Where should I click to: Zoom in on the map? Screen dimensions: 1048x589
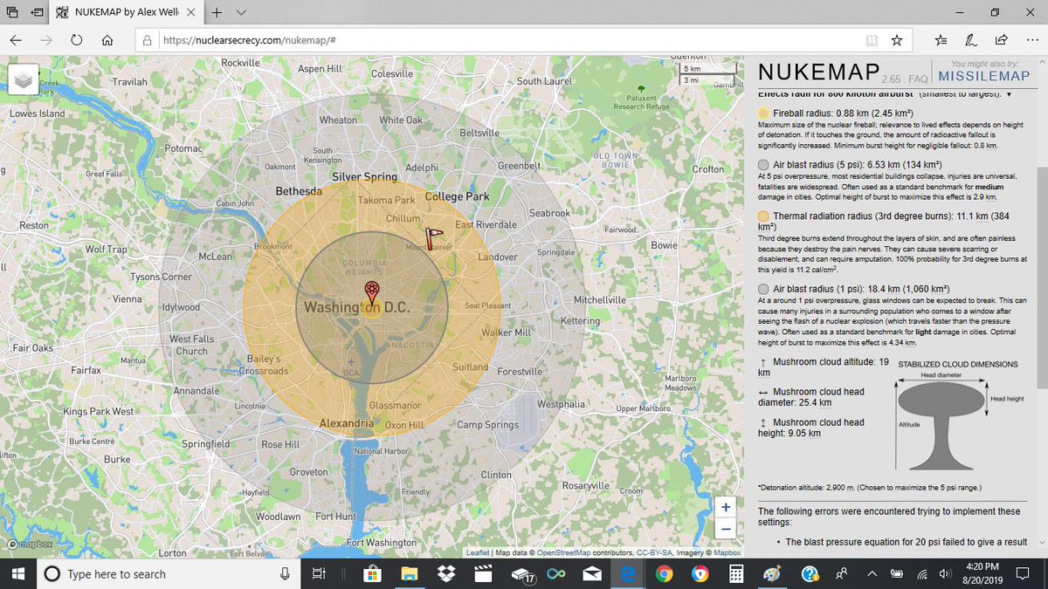point(725,507)
